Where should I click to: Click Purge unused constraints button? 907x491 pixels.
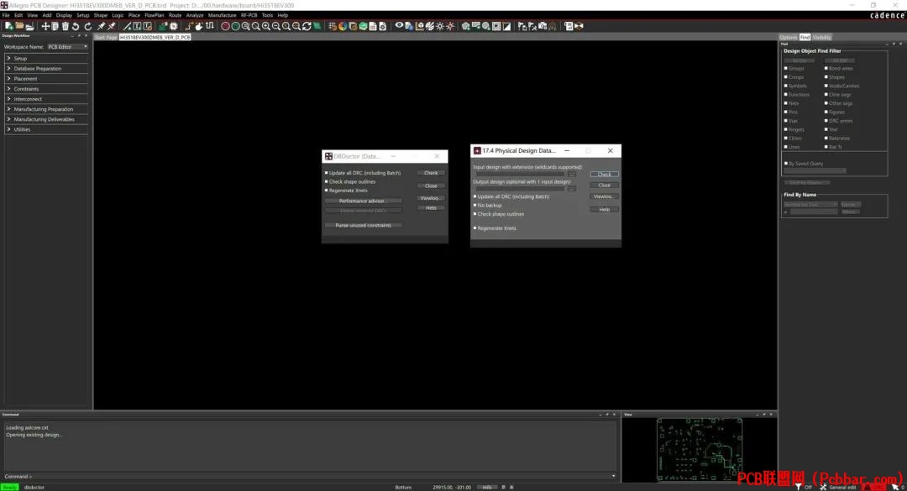363,225
